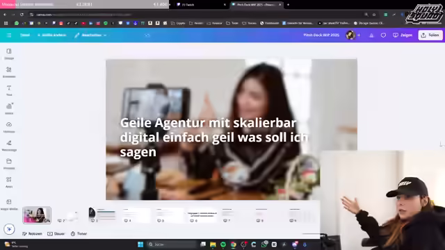Click the cloud save status icon
Screen dimensions: 445x250
coord(147,35)
